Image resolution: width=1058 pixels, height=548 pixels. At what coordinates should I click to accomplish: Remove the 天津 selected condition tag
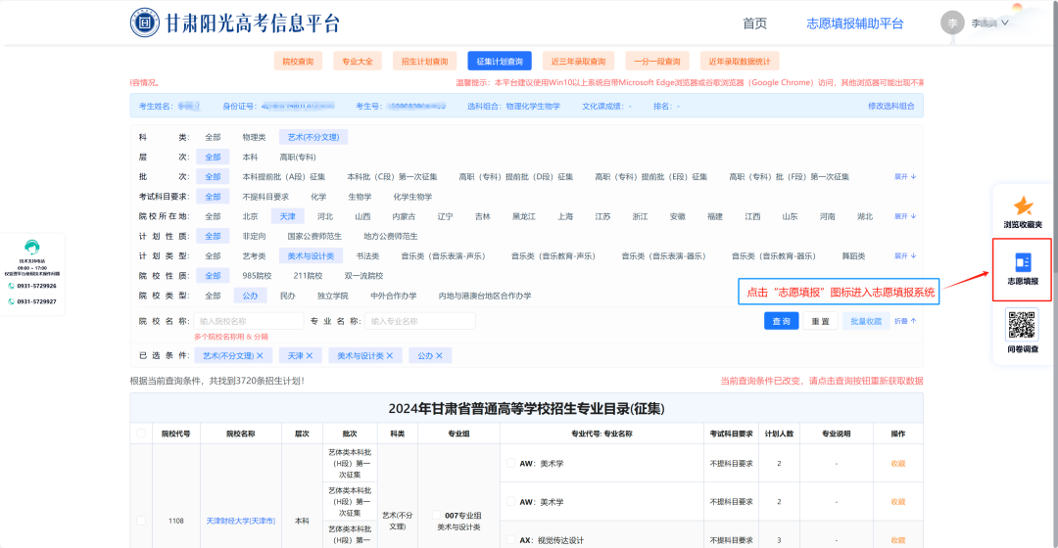(309, 356)
